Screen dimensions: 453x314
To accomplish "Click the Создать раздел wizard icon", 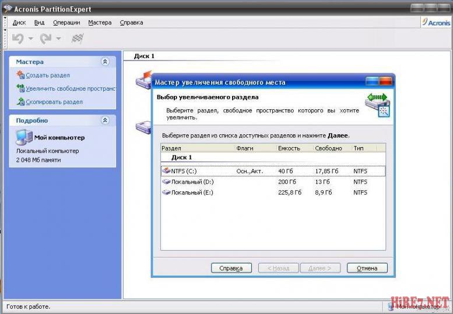I will tap(21, 75).
